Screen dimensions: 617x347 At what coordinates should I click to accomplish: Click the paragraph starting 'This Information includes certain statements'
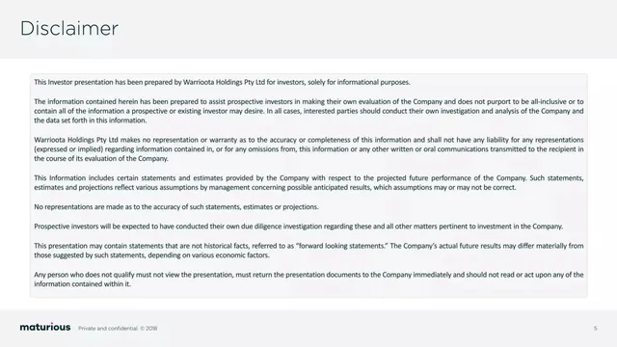click(x=308, y=182)
